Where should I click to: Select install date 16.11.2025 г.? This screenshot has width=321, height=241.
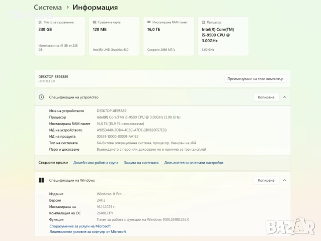(106, 207)
